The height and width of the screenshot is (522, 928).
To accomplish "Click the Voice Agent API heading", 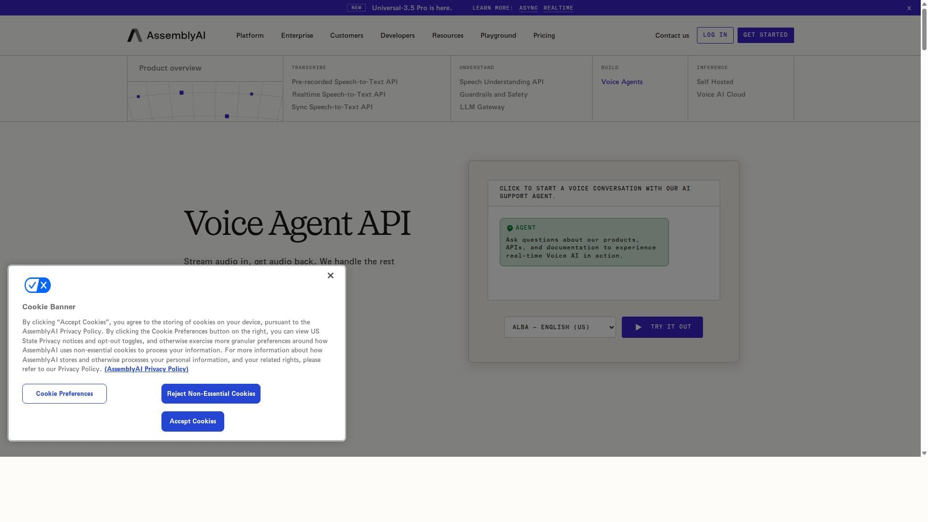I will pos(297,224).
